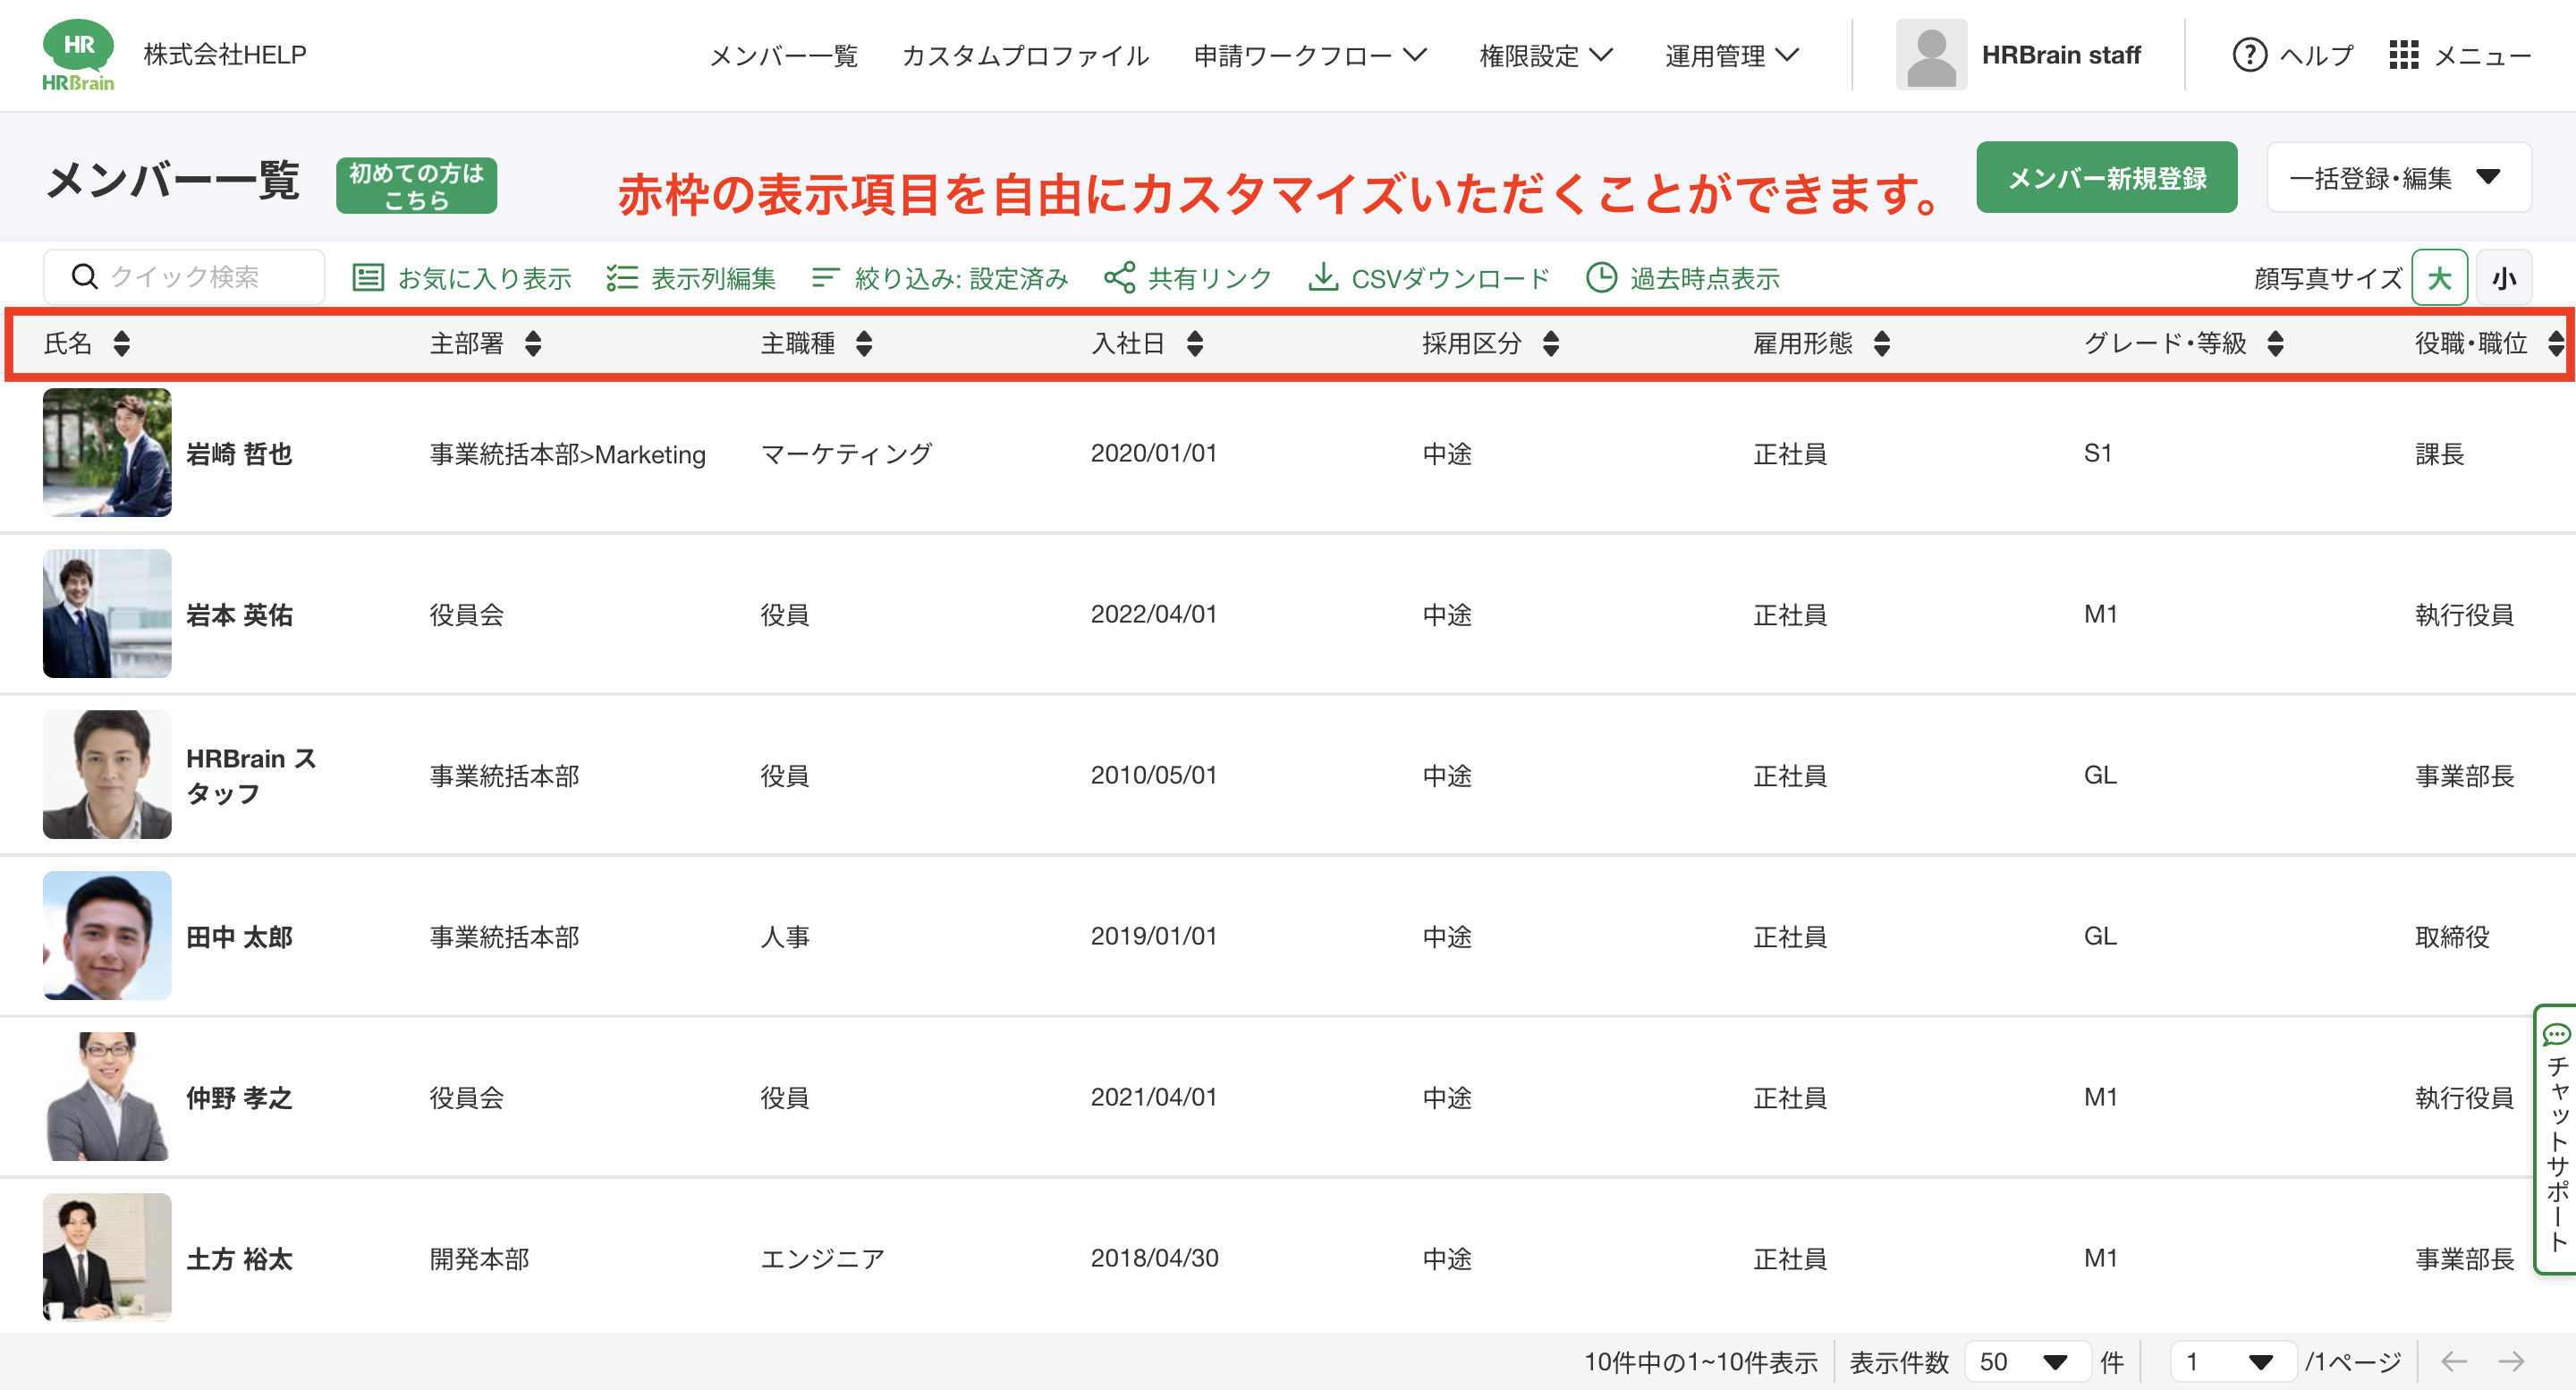This screenshot has width=2576, height=1390.
Task: Sort by 氏名 column arrows
Action: [122, 344]
